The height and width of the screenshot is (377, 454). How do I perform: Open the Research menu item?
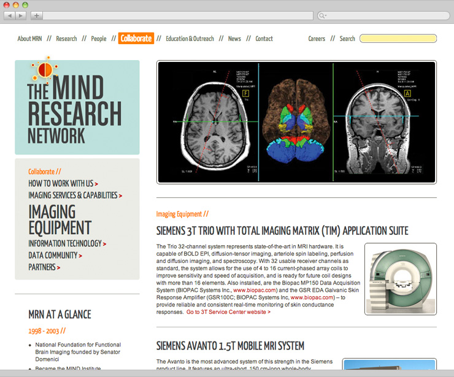[x=66, y=39]
